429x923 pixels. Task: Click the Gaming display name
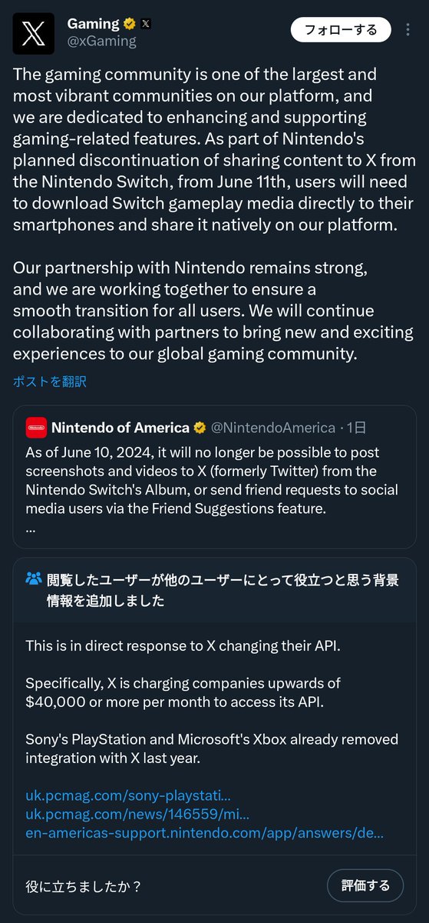coord(93,24)
